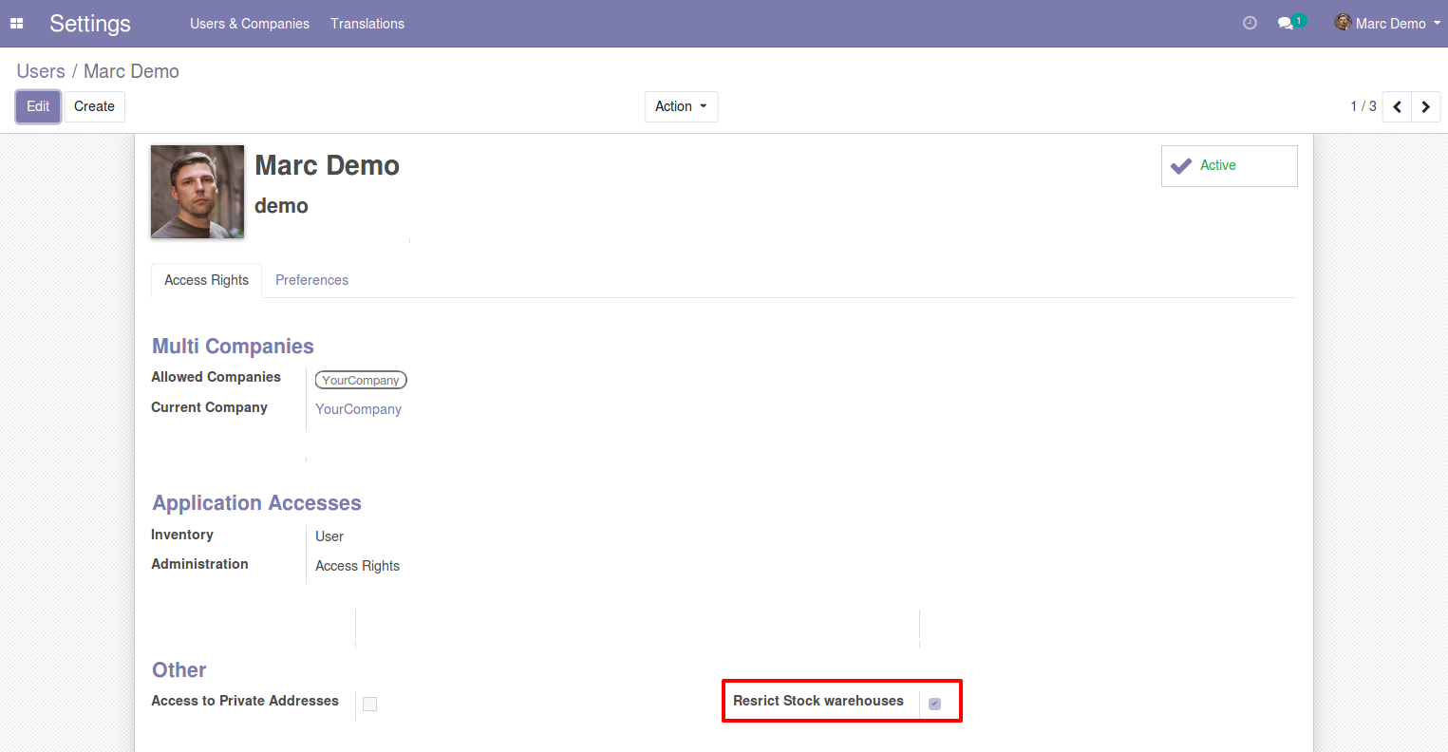Select the Access Rights tab

pos(206,280)
